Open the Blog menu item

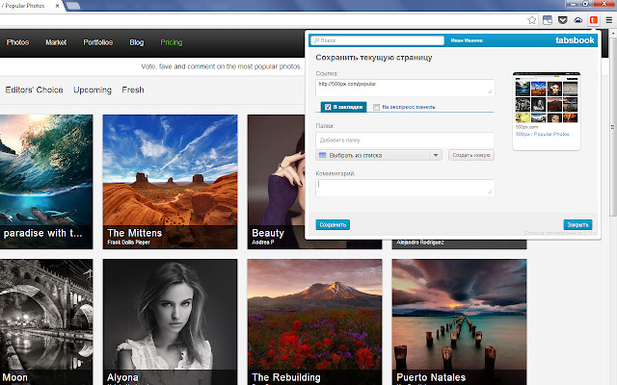point(137,42)
